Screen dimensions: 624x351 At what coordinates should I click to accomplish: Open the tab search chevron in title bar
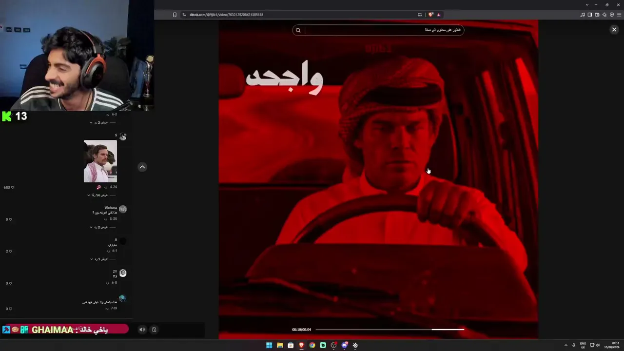click(x=587, y=5)
